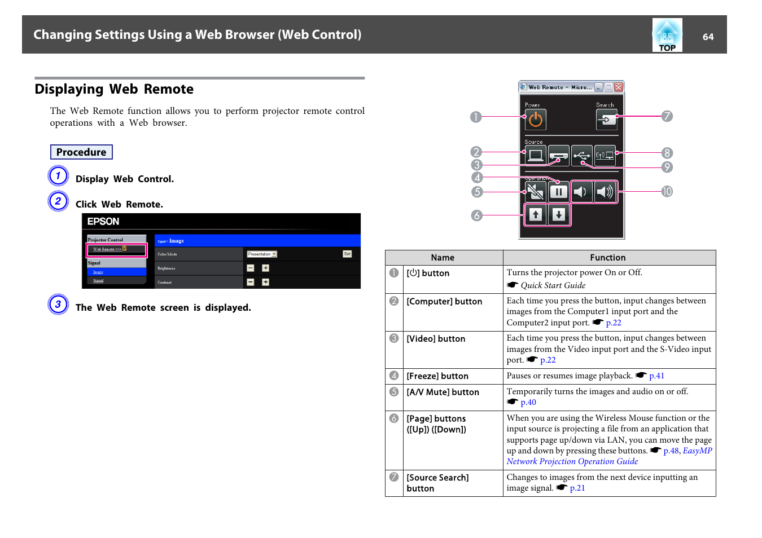Click the Quick Start Guide reference text
Viewport: 762px width, 538px height.
coord(553,285)
